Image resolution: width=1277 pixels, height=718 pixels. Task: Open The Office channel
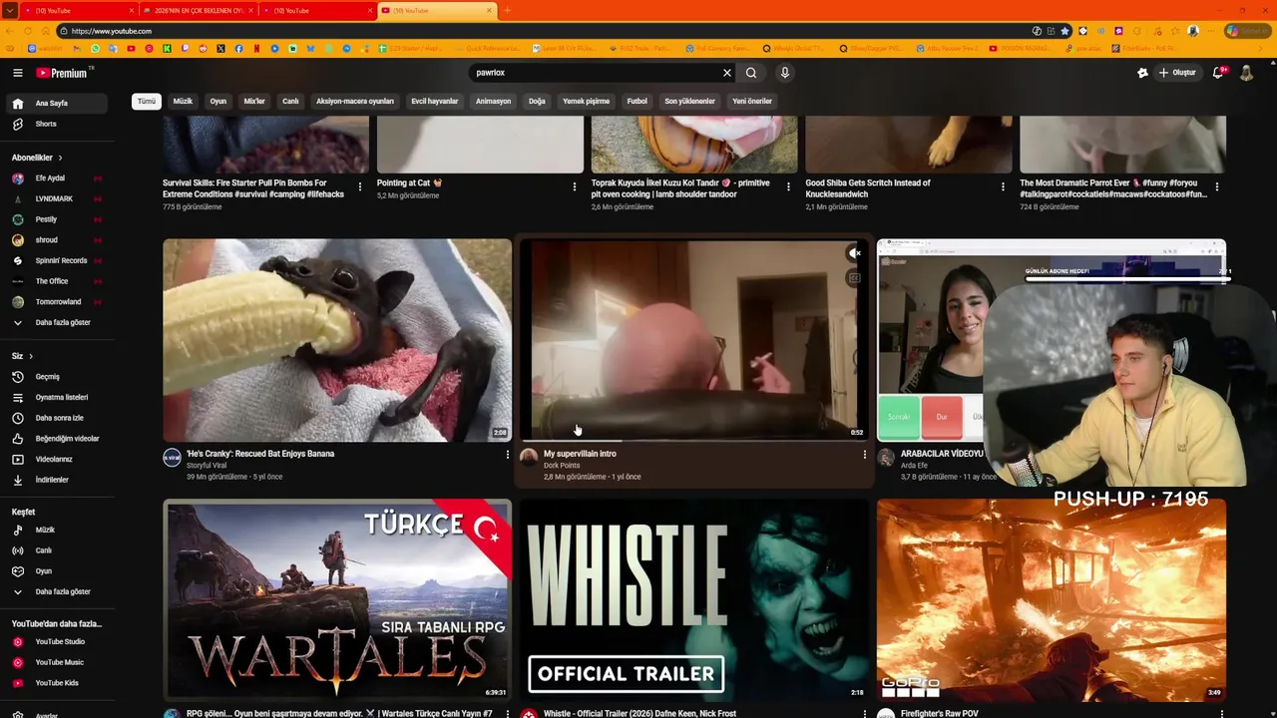pos(57,281)
